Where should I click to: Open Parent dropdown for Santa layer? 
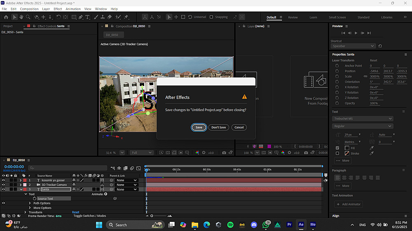tap(126, 189)
